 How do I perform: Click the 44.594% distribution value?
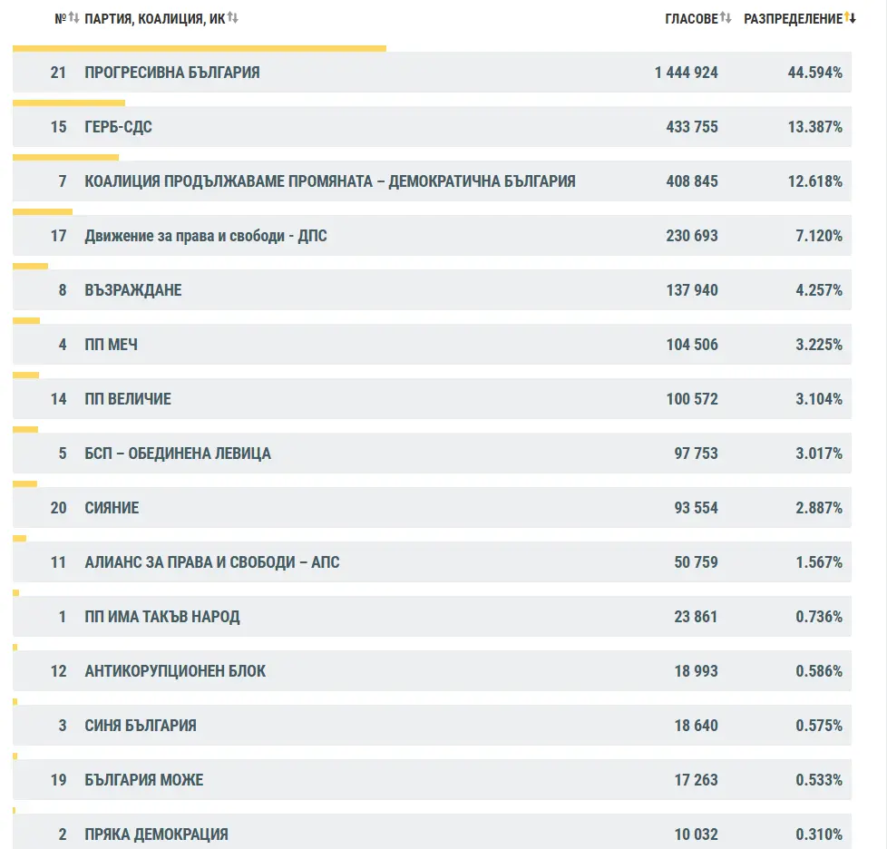[x=814, y=73]
